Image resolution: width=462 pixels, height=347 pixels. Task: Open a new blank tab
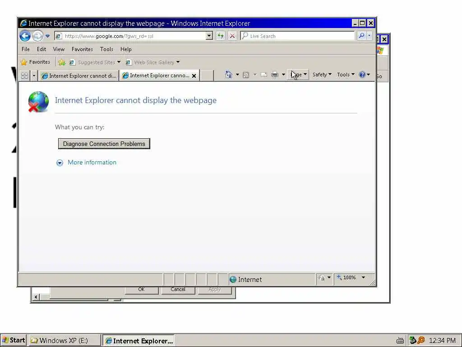click(x=207, y=75)
